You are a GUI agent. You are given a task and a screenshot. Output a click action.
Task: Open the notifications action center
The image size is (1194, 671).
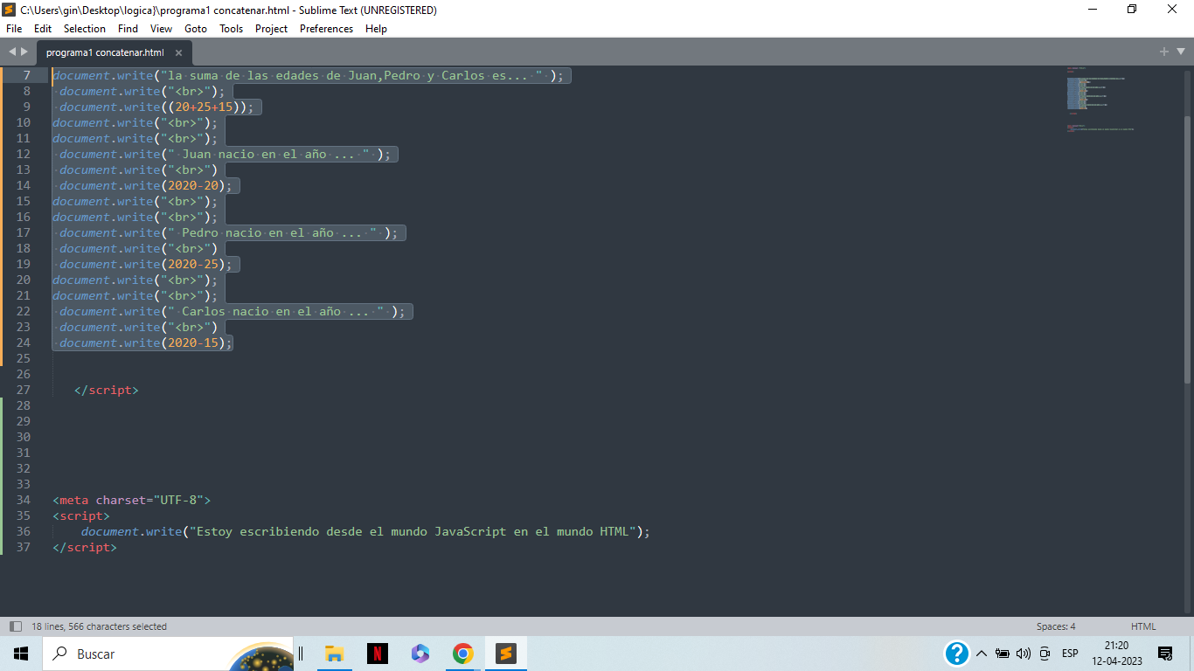coord(1165,654)
